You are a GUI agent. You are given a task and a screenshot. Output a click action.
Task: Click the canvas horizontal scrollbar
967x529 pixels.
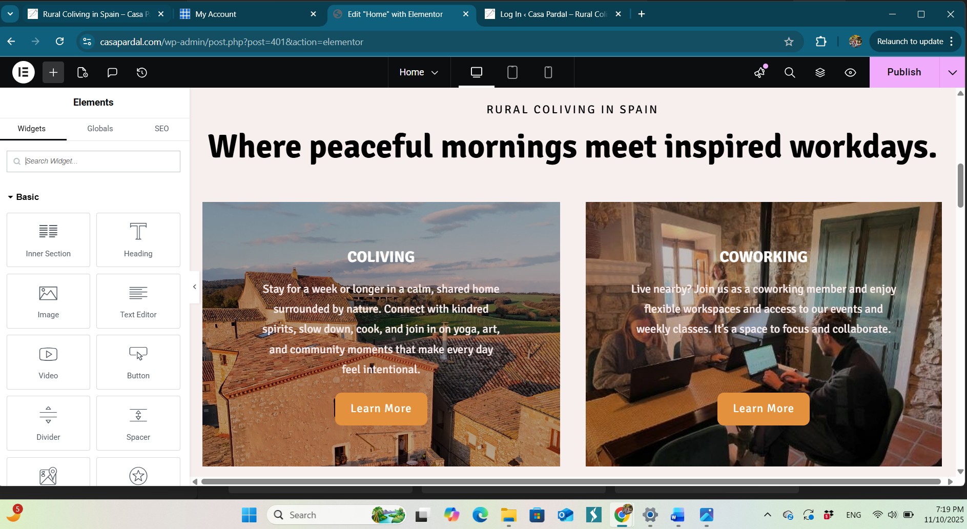point(571,481)
